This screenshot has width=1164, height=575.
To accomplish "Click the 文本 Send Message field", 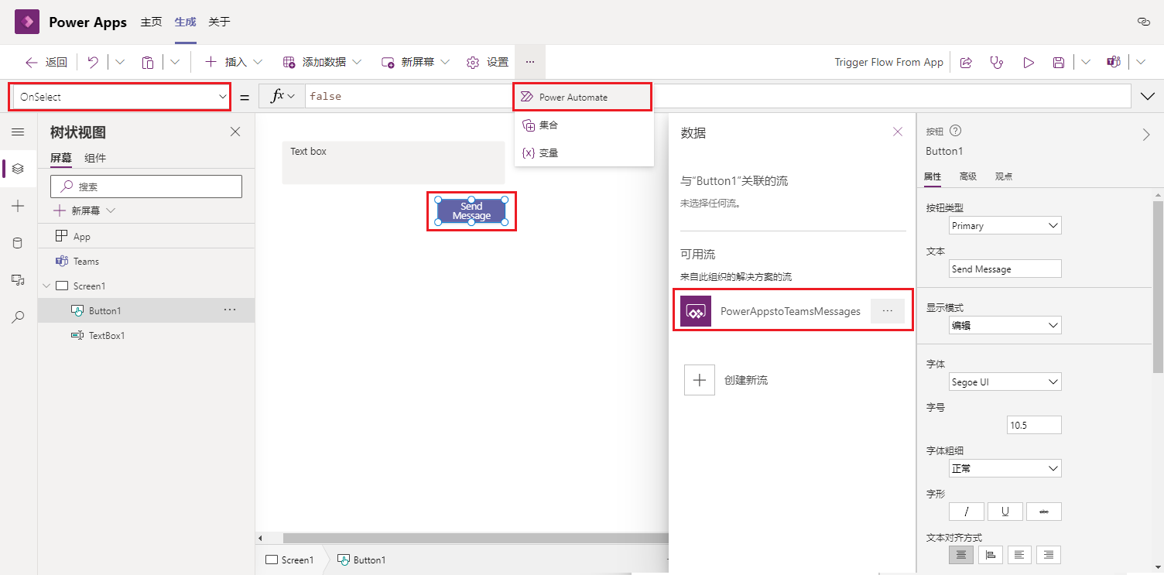I will pyautogui.click(x=1005, y=269).
